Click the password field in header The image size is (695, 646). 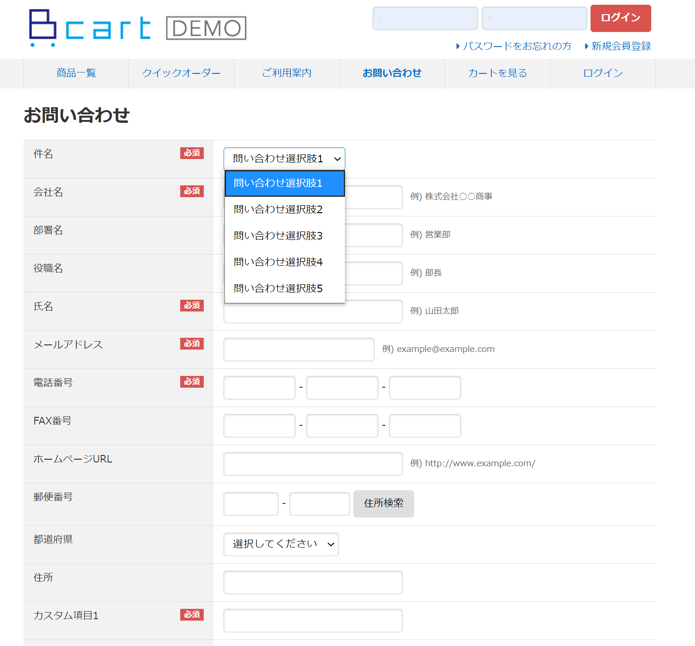(x=535, y=18)
